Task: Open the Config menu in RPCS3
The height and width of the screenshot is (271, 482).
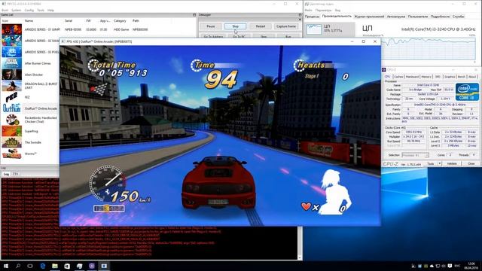Action: click(29, 10)
